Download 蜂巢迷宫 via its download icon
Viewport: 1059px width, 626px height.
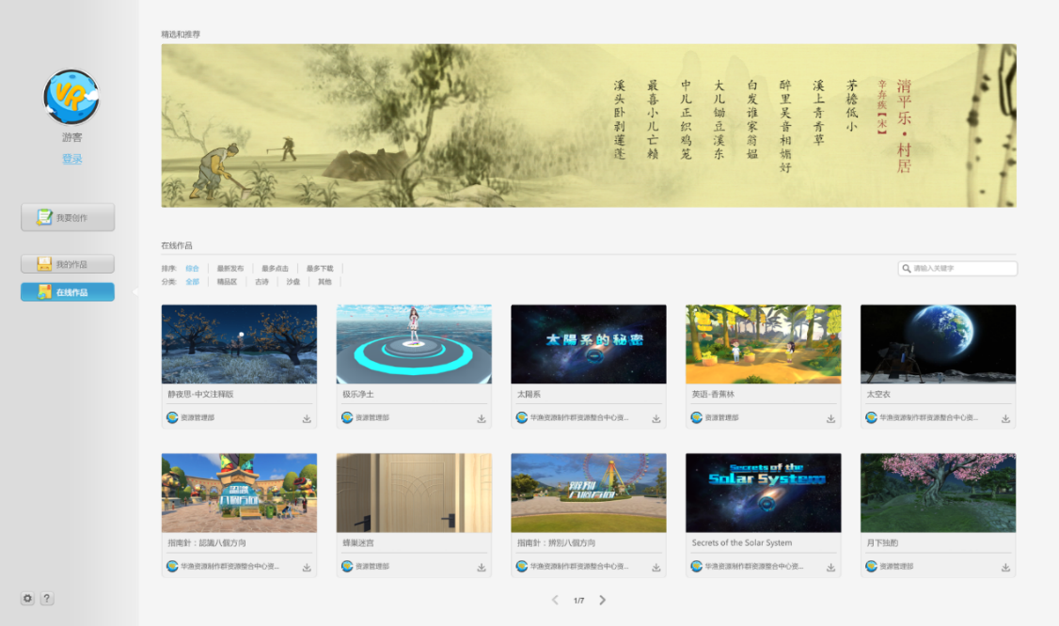(482, 567)
